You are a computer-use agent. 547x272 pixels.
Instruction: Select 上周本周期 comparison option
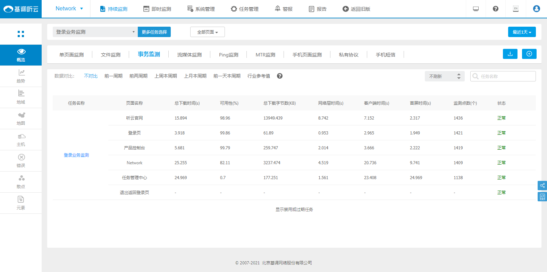166,76
